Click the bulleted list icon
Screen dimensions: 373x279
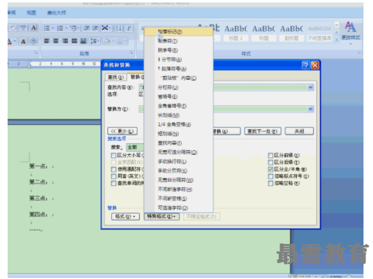[47, 29]
